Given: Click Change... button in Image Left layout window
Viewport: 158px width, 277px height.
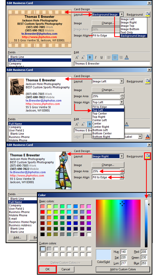Looking at the screenshot, I should (x=108, y=90).
